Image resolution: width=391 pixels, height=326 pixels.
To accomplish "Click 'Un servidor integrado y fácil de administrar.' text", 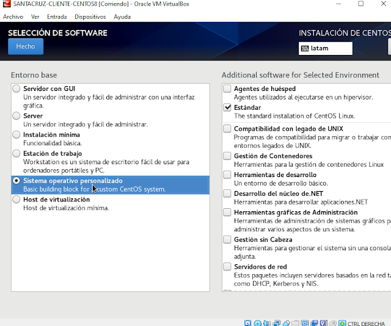I will tap(86, 124).
